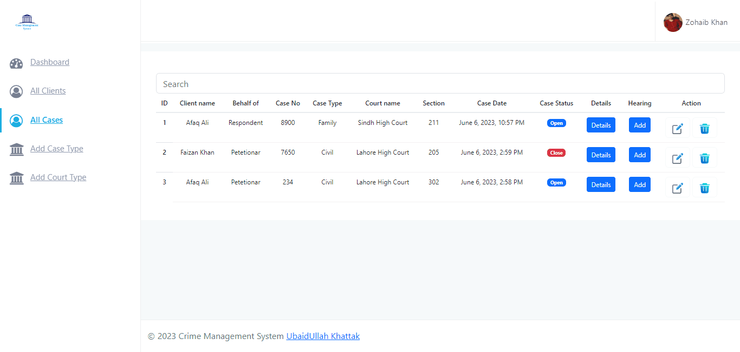Add hearing for case number 8900
740x352 pixels.
(x=639, y=125)
